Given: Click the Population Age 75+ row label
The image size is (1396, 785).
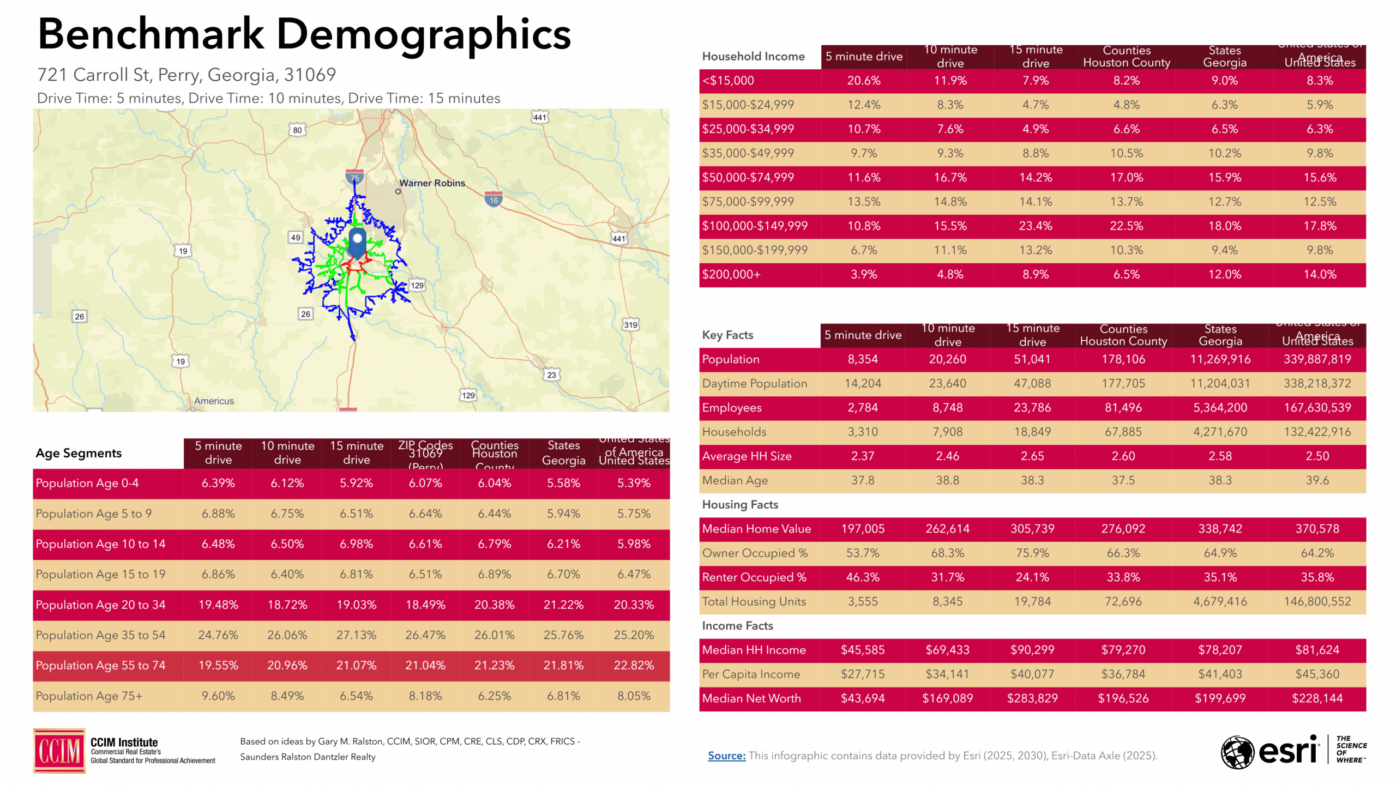Looking at the screenshot, I should (89, 696).
